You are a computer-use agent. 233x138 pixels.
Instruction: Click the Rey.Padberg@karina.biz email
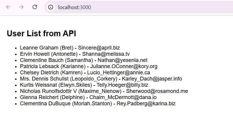[146, 103]
